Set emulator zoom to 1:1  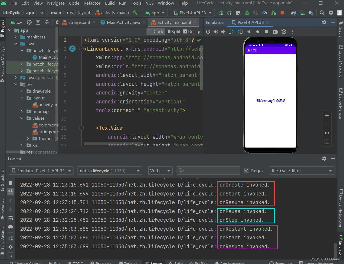(x=327, y=133)
